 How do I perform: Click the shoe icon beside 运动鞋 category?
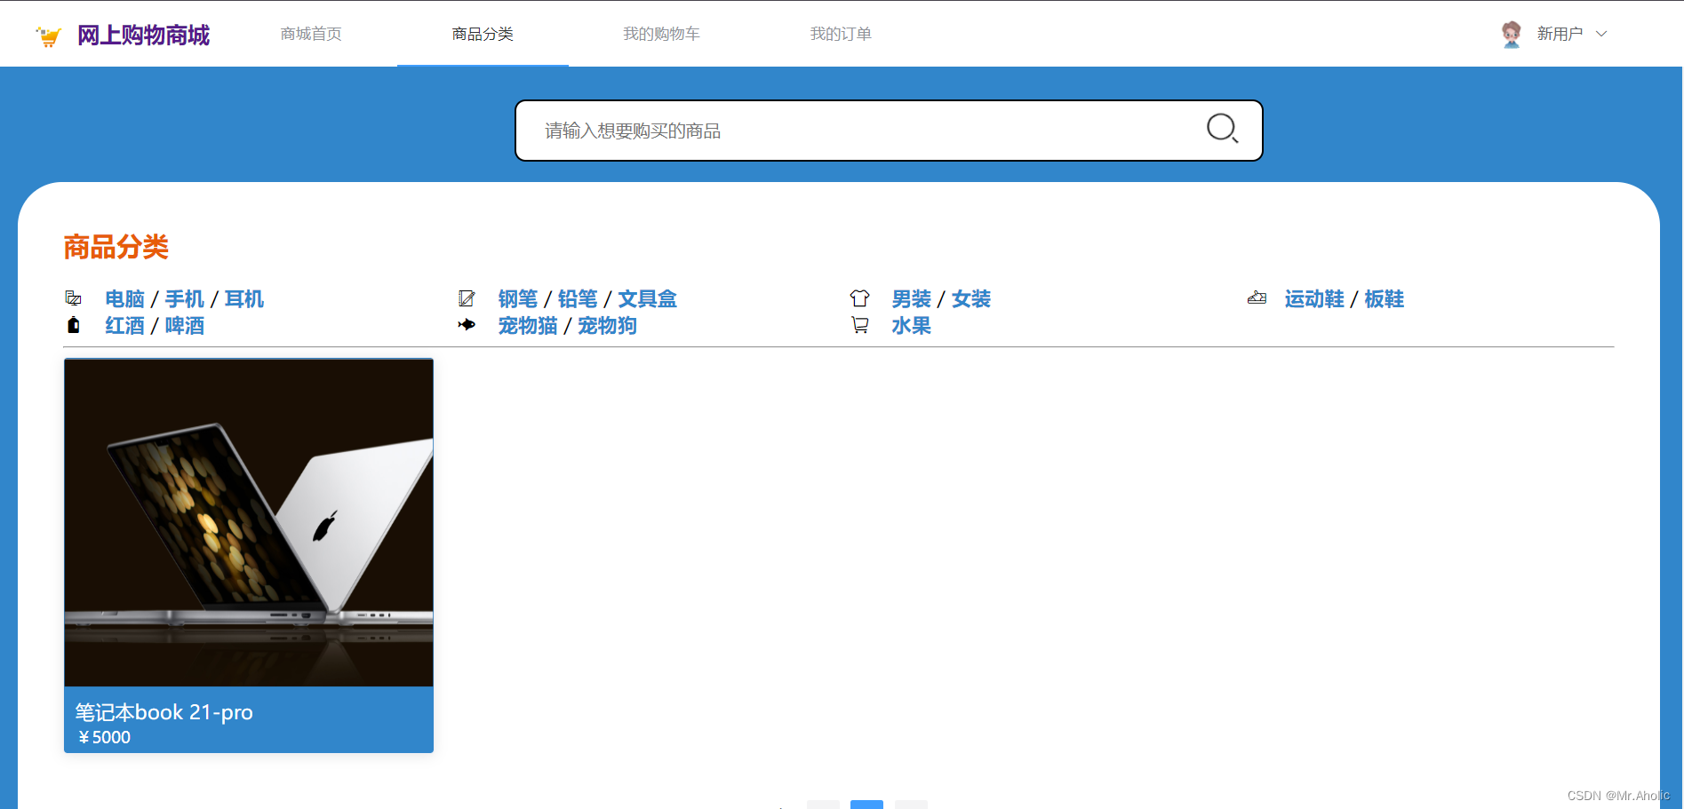click(x=1257, y=298)
